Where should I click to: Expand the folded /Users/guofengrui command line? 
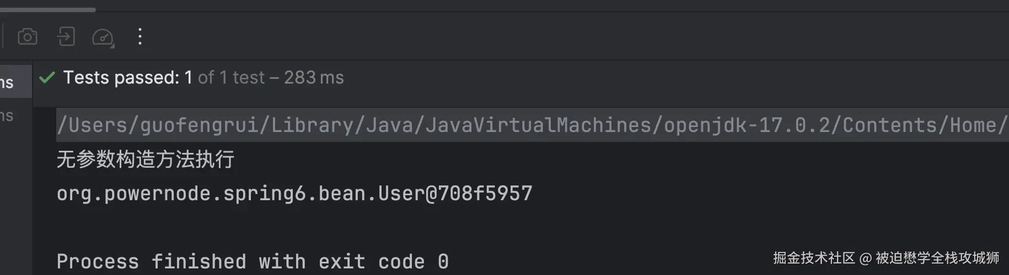[532, 125]
